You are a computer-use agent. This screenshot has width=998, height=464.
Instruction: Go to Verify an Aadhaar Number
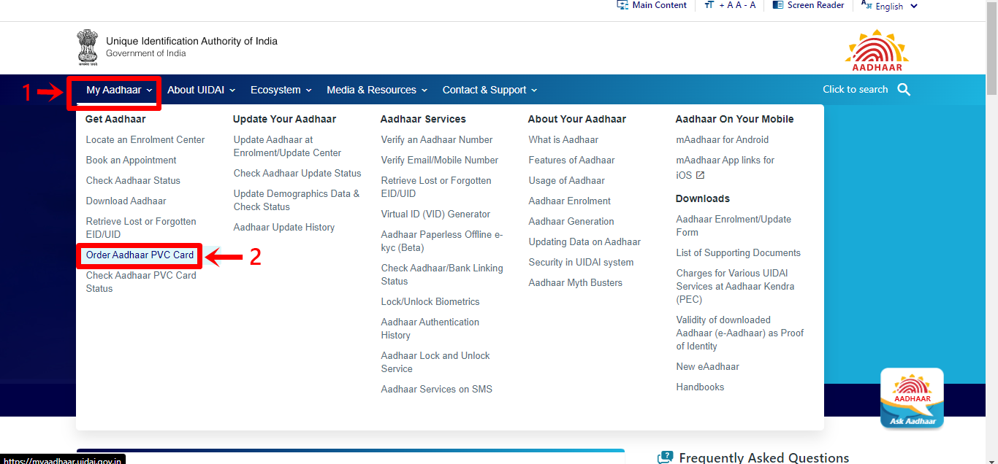(436, 139)
